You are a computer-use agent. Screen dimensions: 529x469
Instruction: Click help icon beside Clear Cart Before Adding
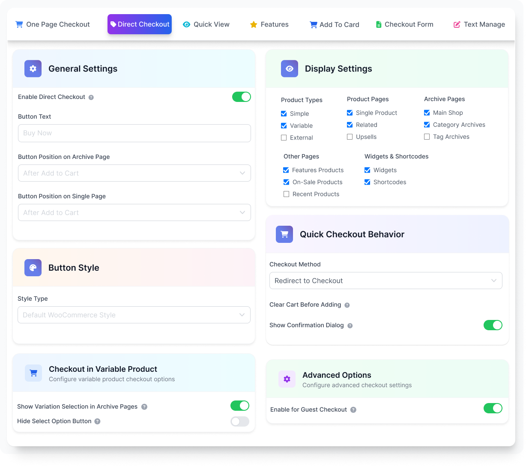click(347, 305)
